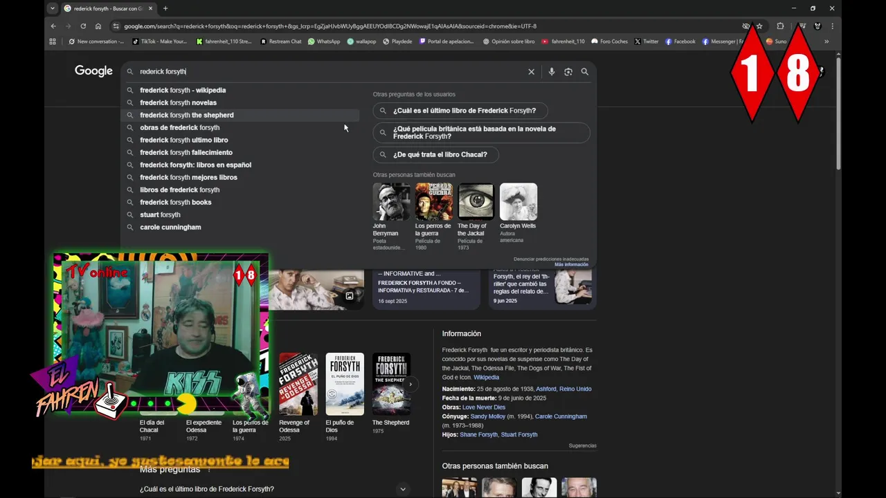
Task: Open 'The Day of the Jackal' thumbnail
Action: pos(476,201)
